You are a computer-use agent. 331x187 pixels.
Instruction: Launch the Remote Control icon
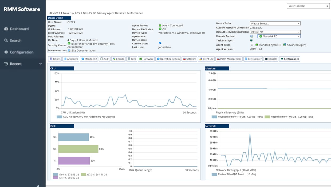click(251, 36)
